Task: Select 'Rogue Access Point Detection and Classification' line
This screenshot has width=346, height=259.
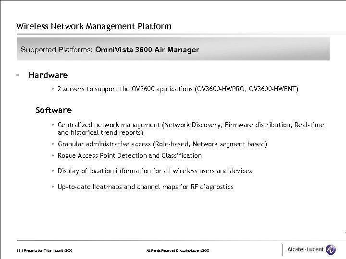Action: 130,155
